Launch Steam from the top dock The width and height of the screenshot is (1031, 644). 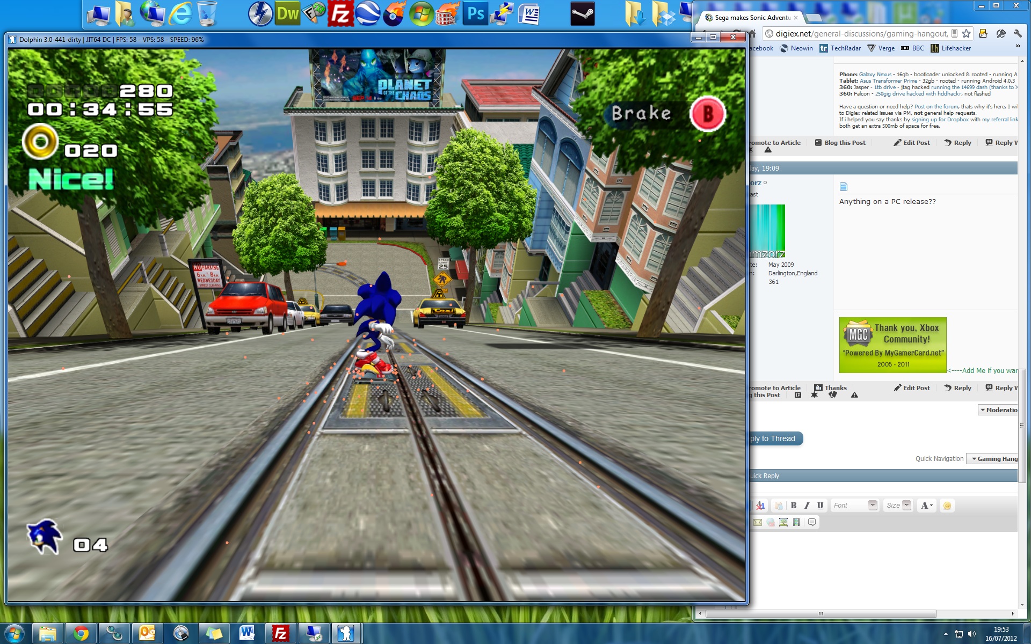pyautogui.click(x=582, y=13)
